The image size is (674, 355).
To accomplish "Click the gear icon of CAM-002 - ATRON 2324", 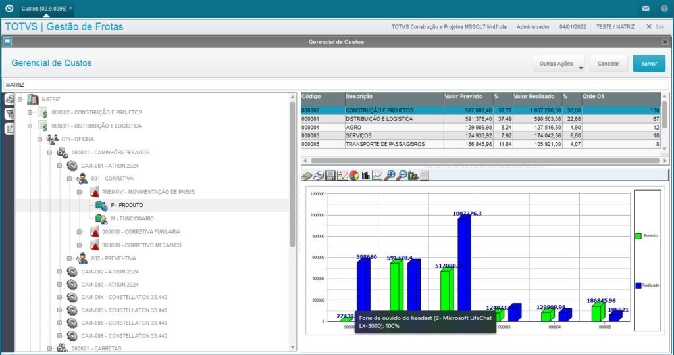I will coord(72,272).
